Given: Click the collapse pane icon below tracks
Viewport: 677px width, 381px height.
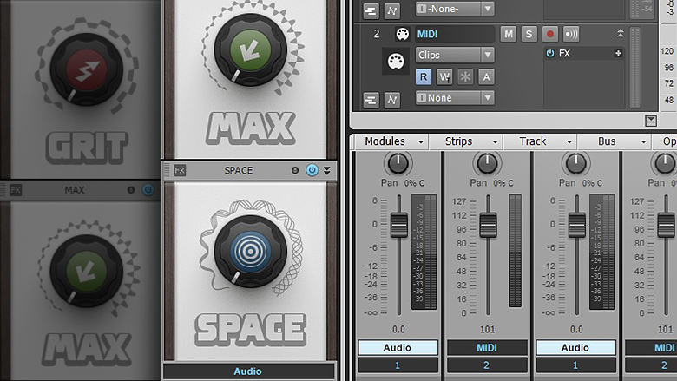Looking at the screenshot, I should click(x=651, y=121).
